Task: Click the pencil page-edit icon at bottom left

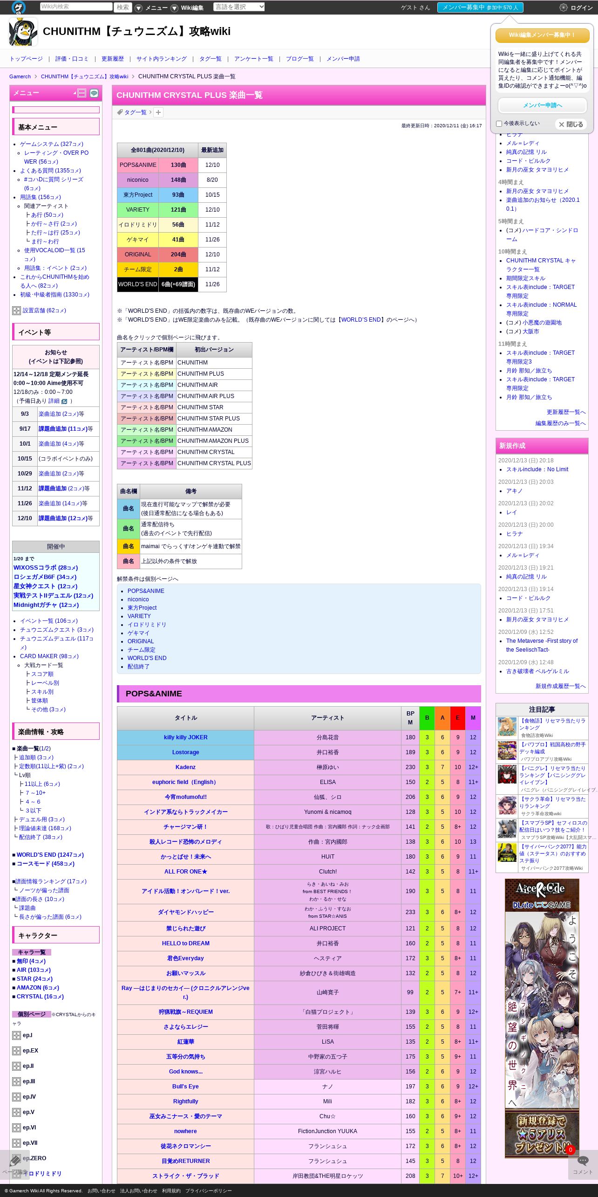Action: click(x=15, y=1160)
